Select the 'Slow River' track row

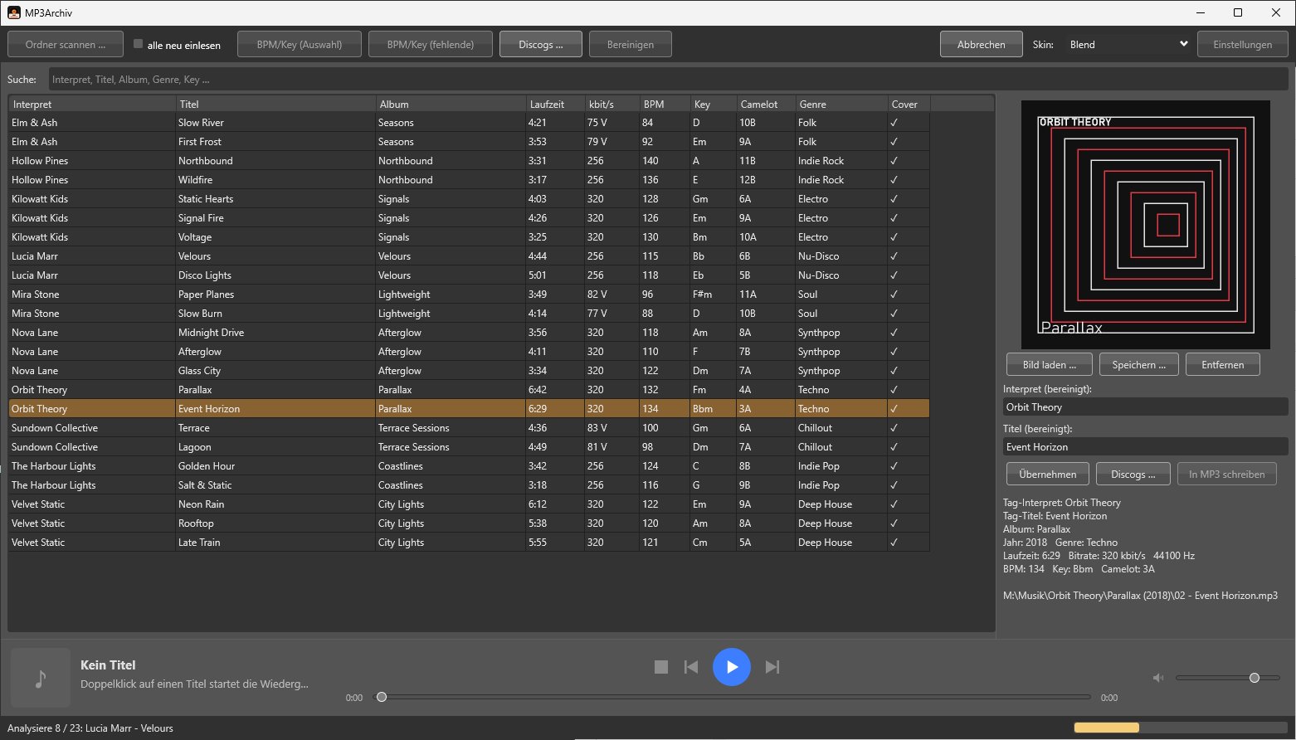point(469,123)
